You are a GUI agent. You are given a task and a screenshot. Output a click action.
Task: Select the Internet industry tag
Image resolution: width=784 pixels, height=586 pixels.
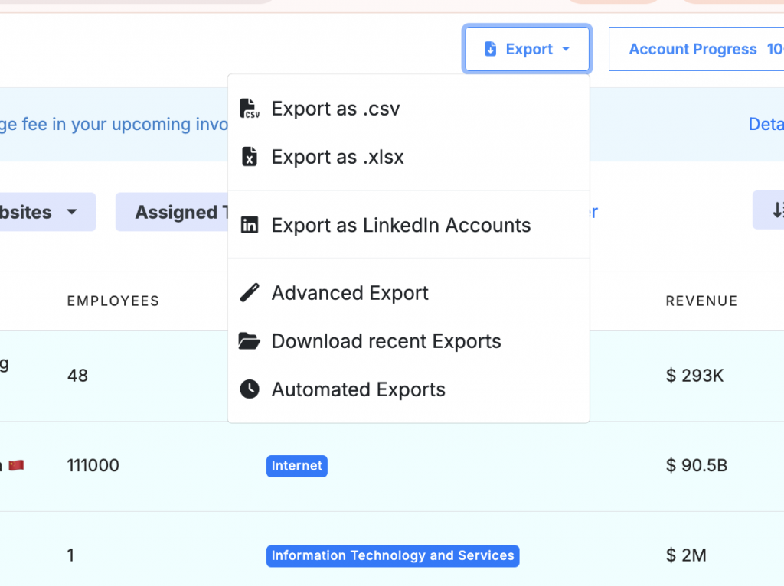[297, 466]
